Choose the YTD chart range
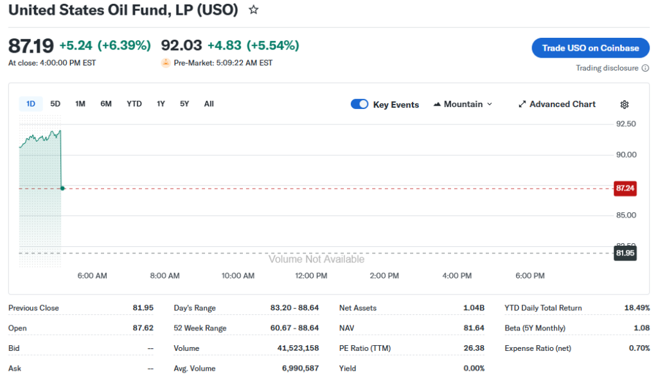Image resolution: width=658 pixels, height=383 pixels. point(134,104)
